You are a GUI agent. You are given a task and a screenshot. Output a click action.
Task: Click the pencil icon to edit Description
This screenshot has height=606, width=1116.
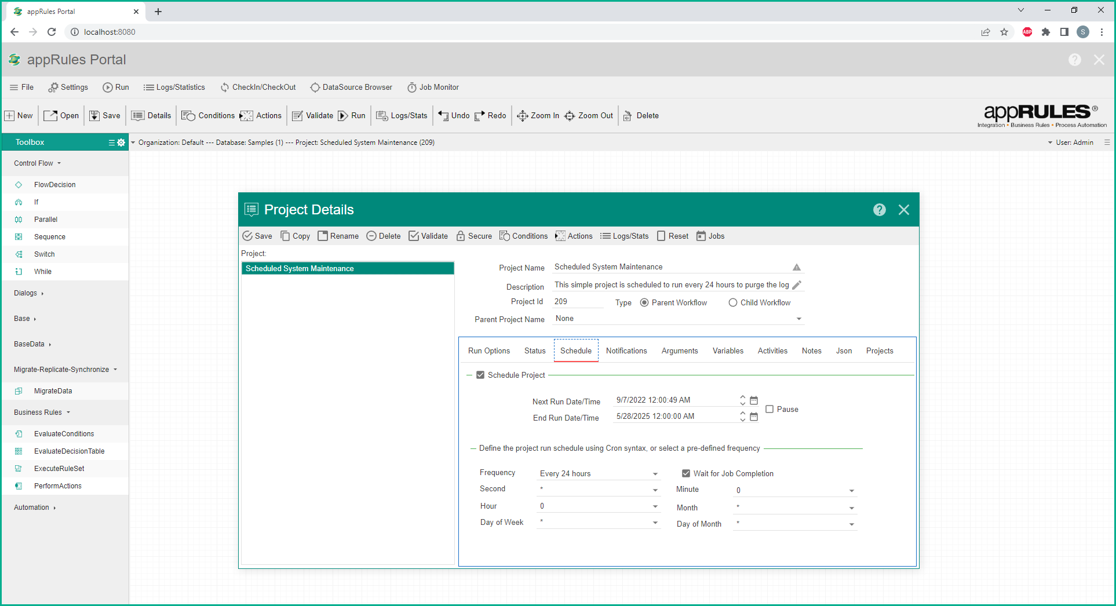[797, 285]
